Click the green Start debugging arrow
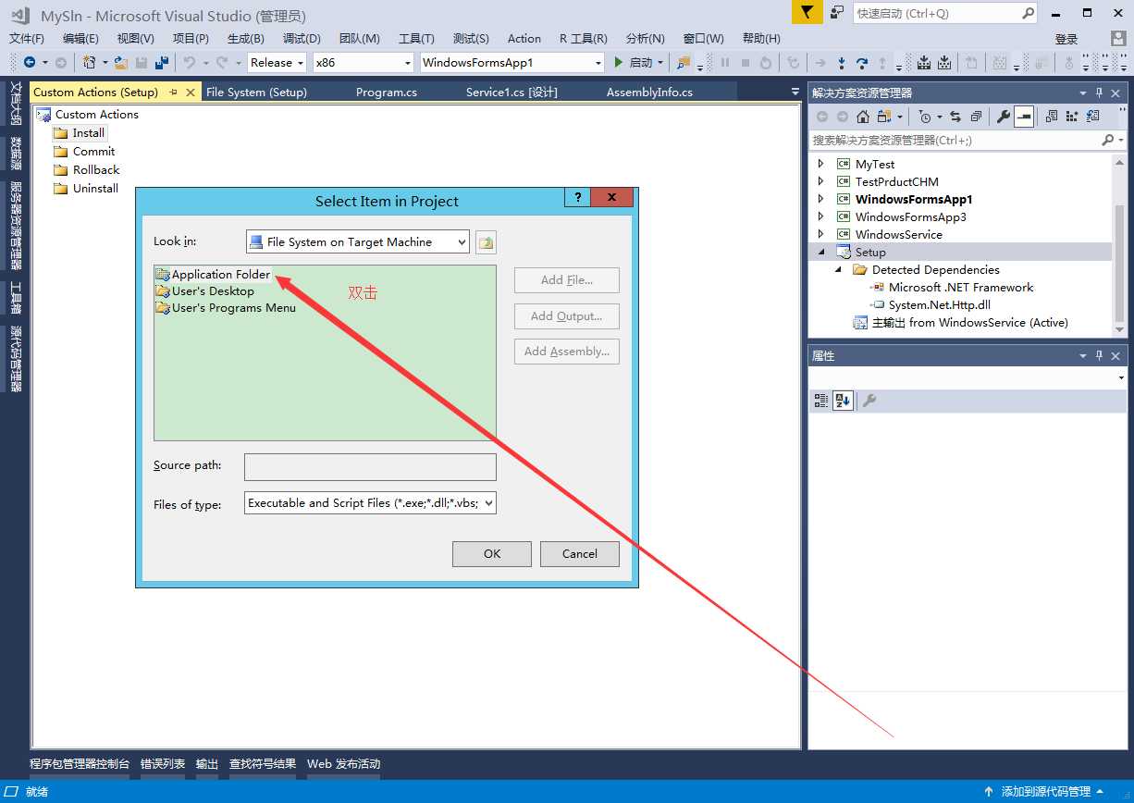1134x803 pixels. (619, 63)
